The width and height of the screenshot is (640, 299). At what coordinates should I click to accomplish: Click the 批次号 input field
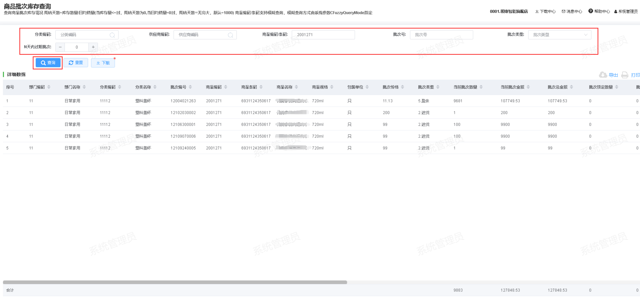pyautogui.click(x=441, y=35)
